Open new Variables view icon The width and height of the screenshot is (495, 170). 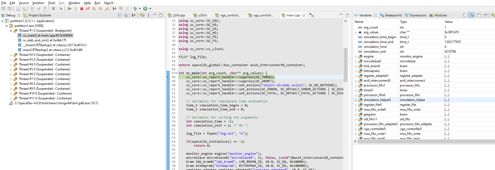point(479,15)
